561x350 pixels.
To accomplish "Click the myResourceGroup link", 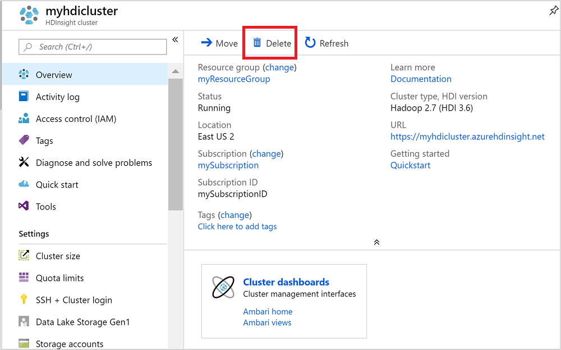I will [234, 79].
